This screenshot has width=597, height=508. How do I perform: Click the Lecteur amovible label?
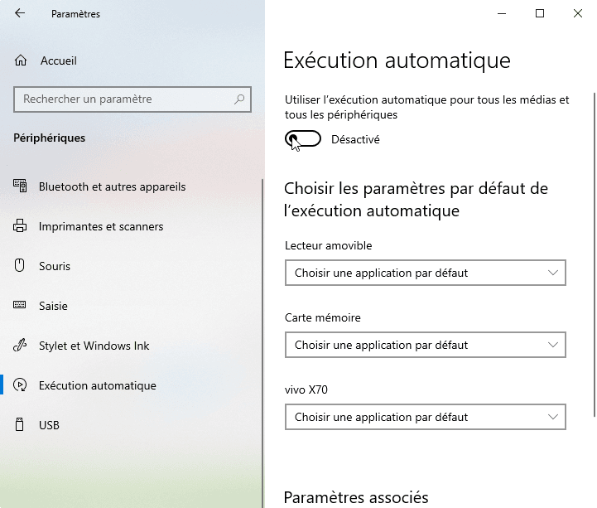click(328, 245)
